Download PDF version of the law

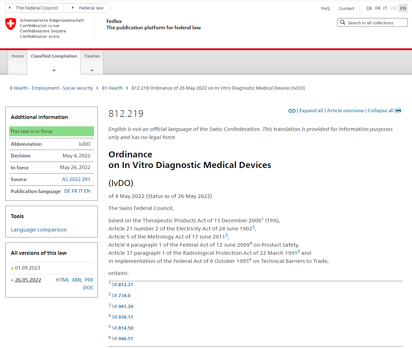coord(89,280)
